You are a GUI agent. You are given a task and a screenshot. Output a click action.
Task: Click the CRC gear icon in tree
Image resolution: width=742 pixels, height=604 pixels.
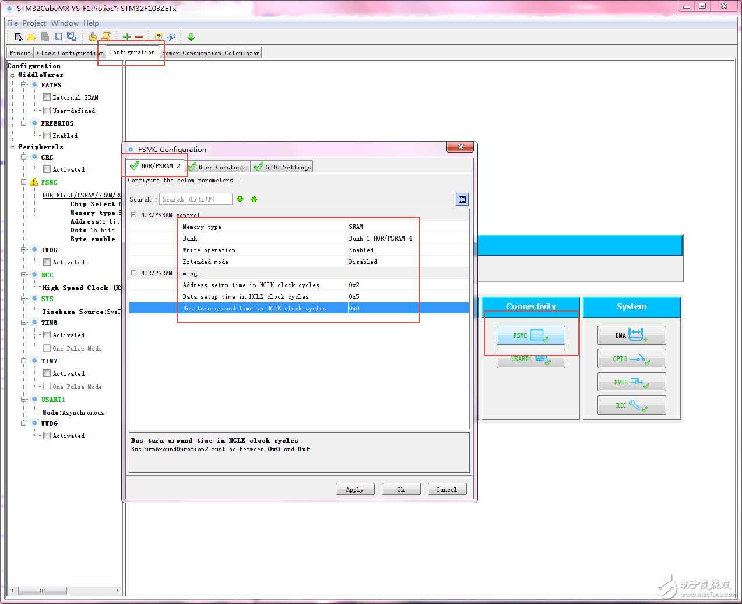[34, 157]
